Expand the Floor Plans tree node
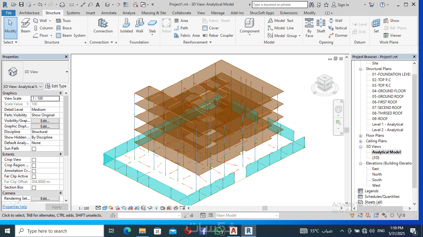423x237 pixels. click(360, 136)
